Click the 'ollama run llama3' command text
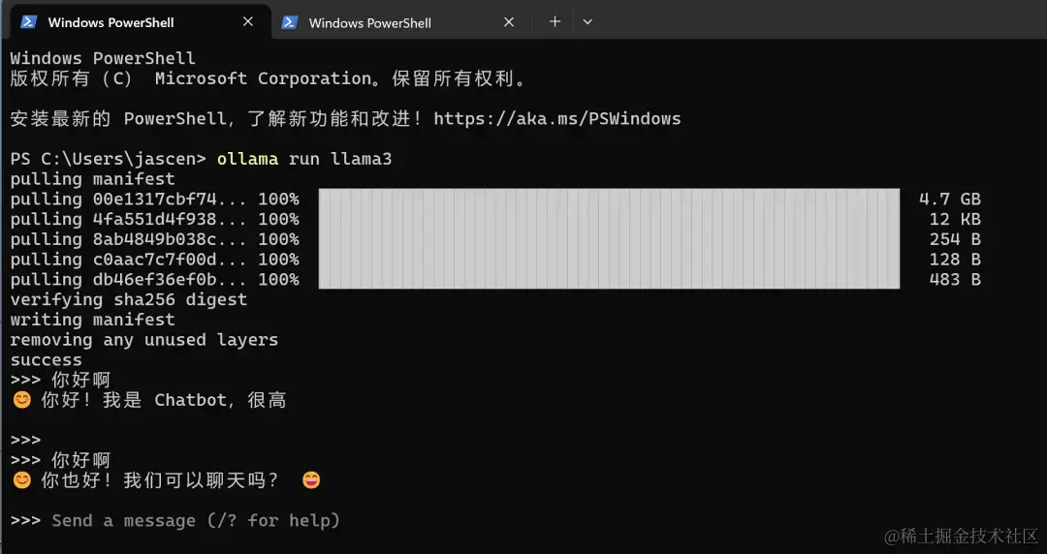 (x=304, y=159)
